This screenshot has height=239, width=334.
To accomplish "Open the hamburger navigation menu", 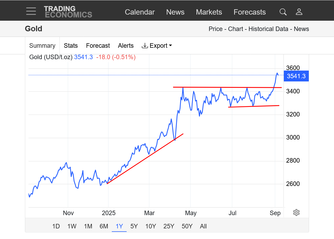I will tap(31, 11).
